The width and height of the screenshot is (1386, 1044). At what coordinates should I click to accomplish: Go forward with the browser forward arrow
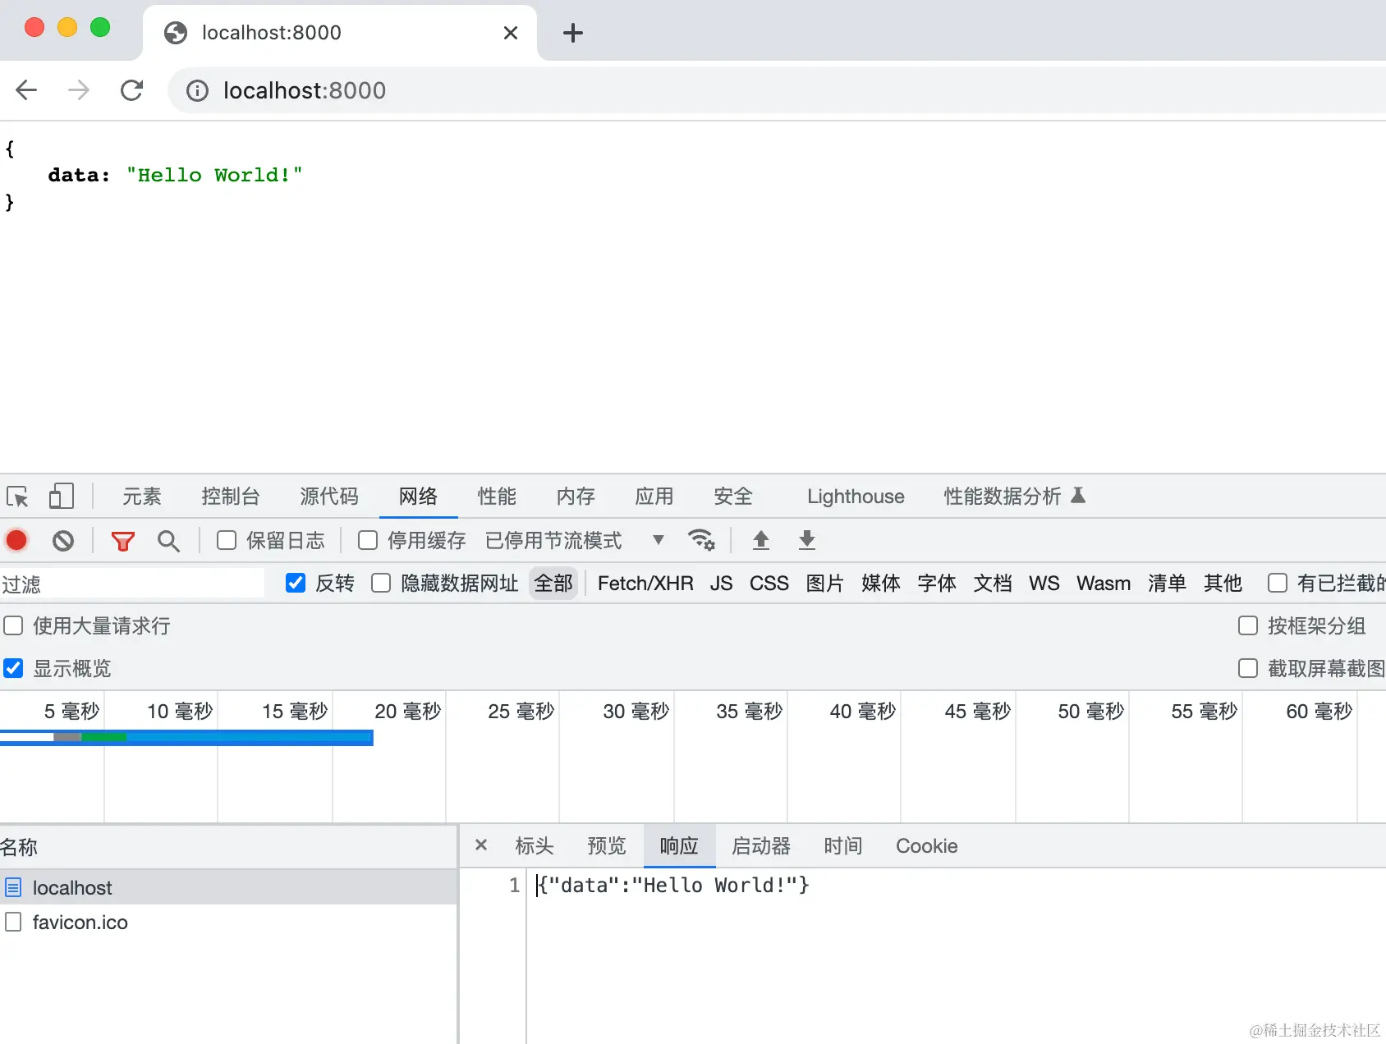[x=79, y=89]
